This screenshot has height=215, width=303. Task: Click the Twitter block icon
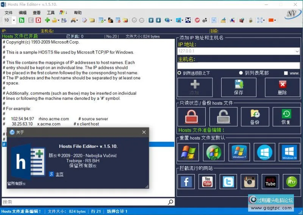click(228, 182)
